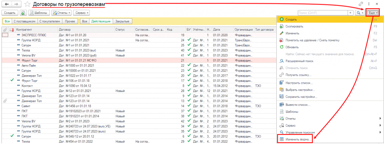Sort by the Дата column header
384x145 pixels.
coord(223,30)
